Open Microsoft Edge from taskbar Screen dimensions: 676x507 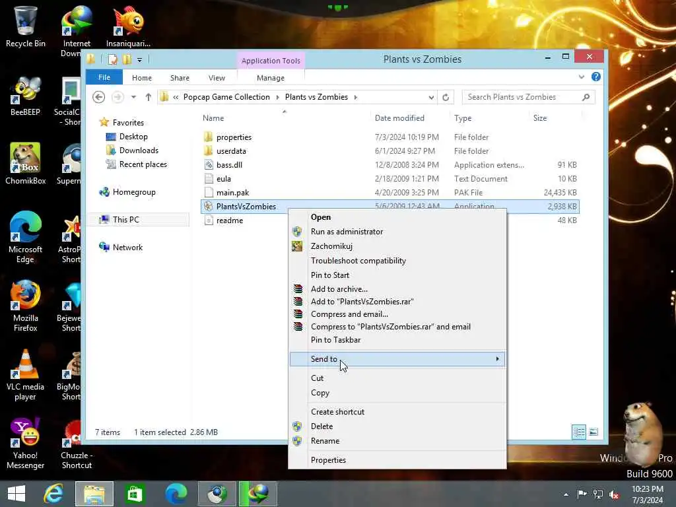(x=176, y=494)
